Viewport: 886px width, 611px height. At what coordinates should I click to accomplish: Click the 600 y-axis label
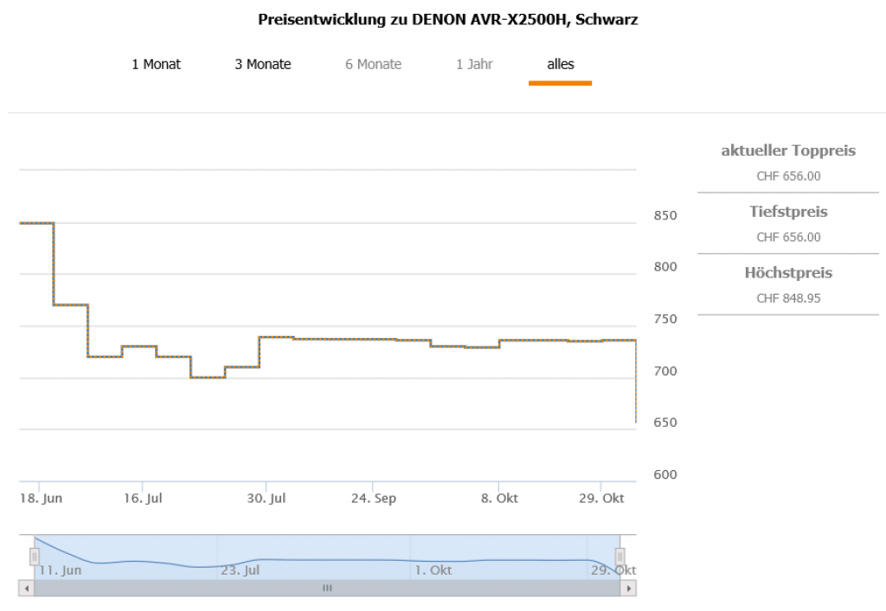[665, 475]
